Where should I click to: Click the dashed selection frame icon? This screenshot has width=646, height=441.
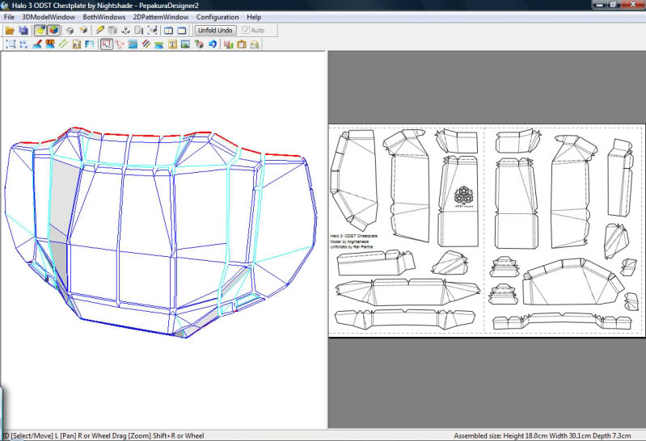pos(11,44)
